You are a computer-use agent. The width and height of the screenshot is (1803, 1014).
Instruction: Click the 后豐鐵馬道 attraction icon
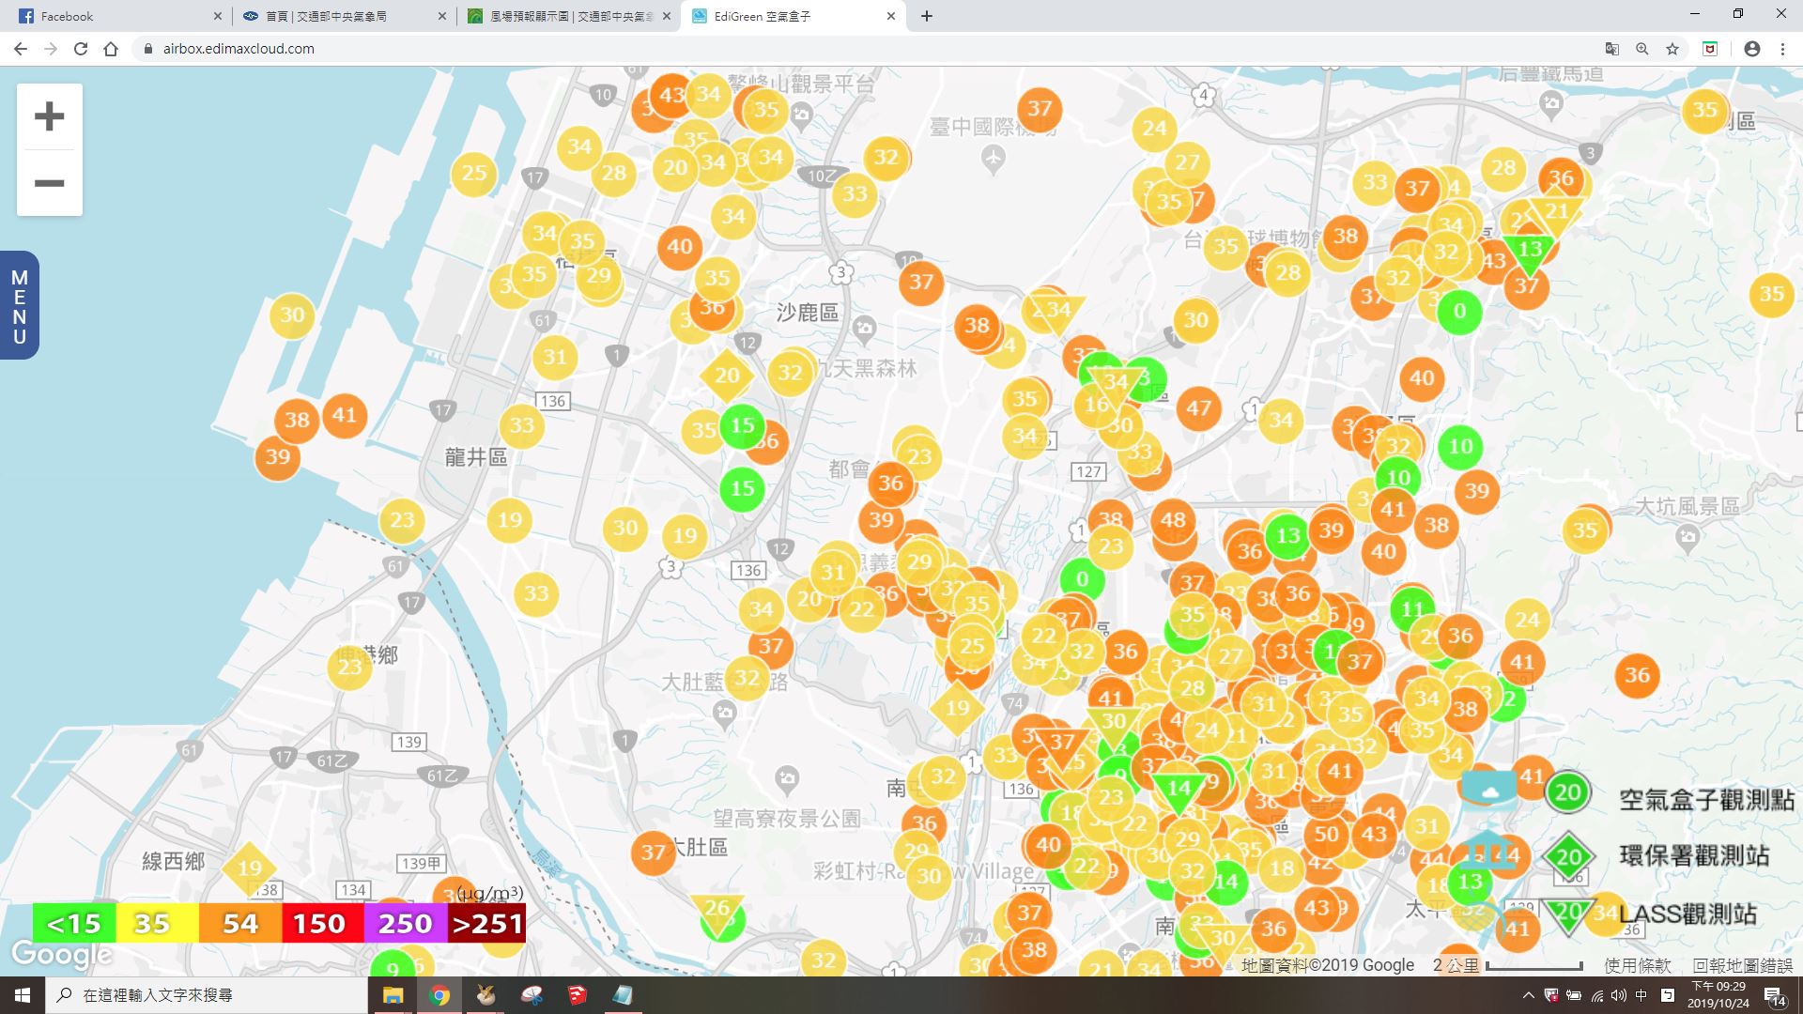pyautogui.click(x=1550, y=103)
